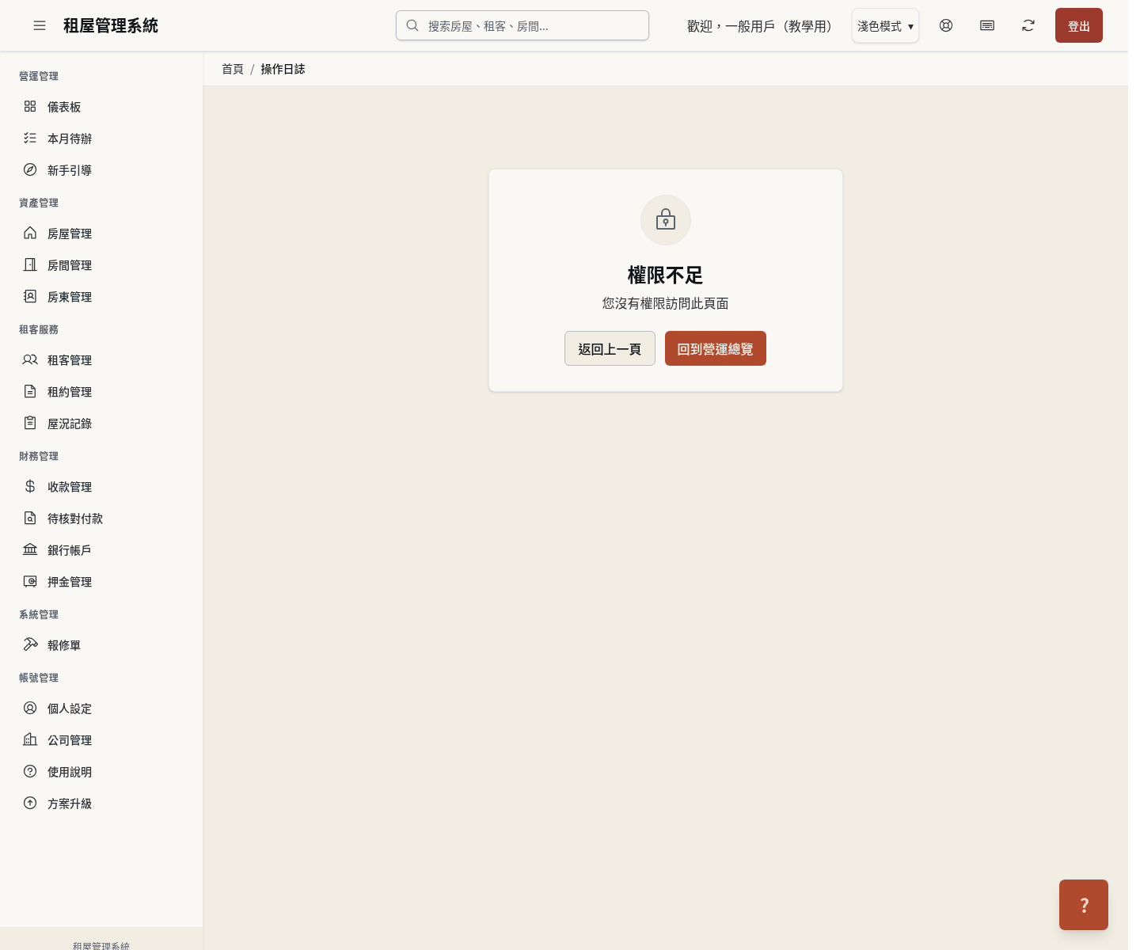The image size is (1140, 950).
Task: Click the 方案升級 upgrade arrow icon
Action: pyautogui.click(x=30, y=803)
